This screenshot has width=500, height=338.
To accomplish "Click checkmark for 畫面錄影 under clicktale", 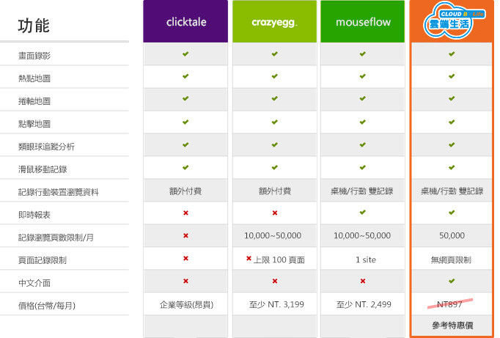I will click(x=185, y=54).
